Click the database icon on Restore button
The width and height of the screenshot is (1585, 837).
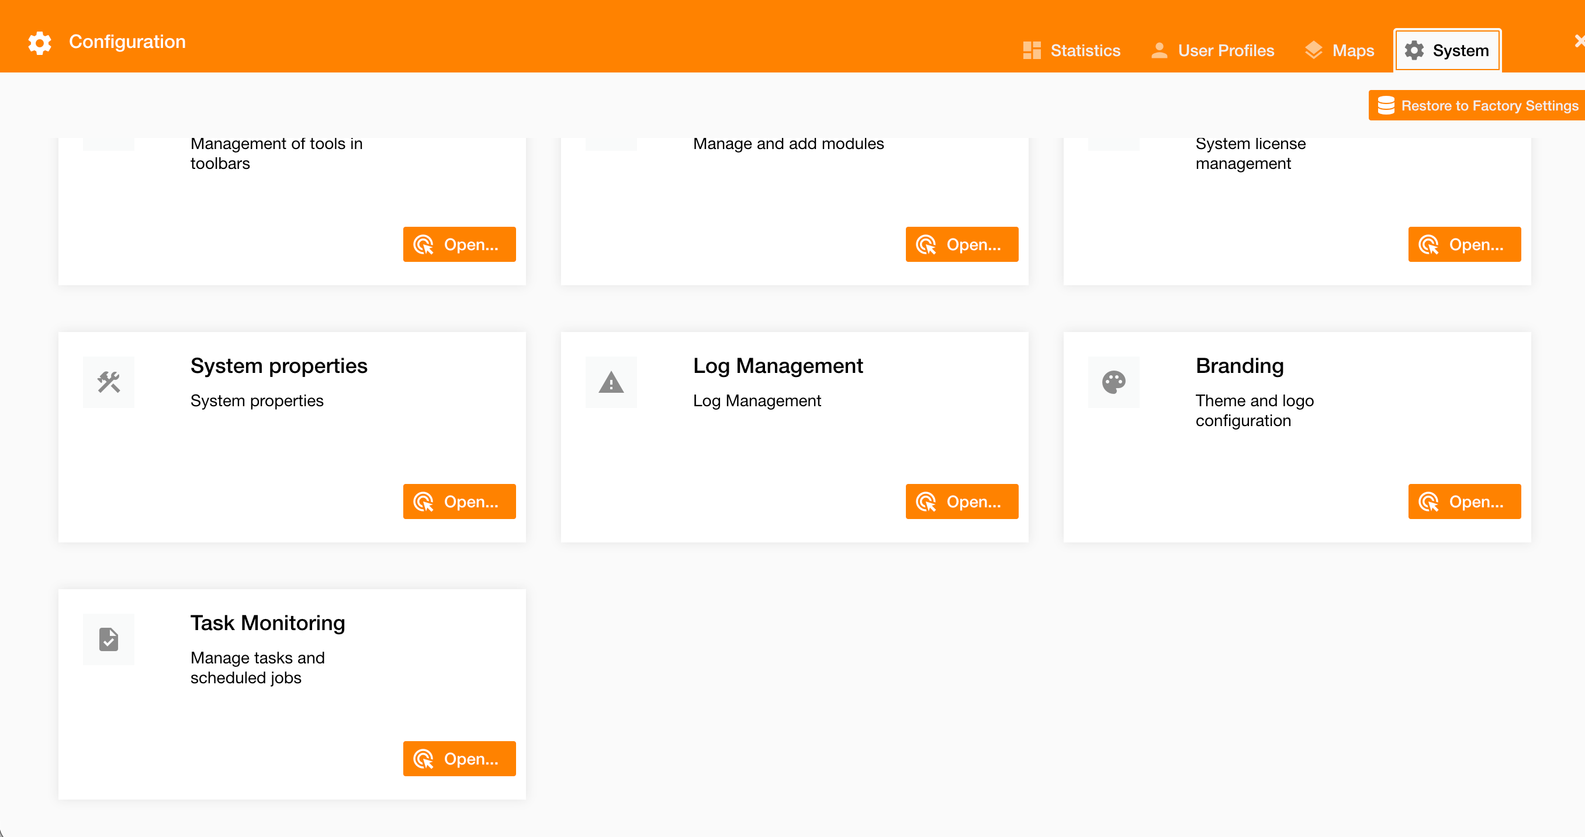pyautogui.click(x=1386, y=105)
